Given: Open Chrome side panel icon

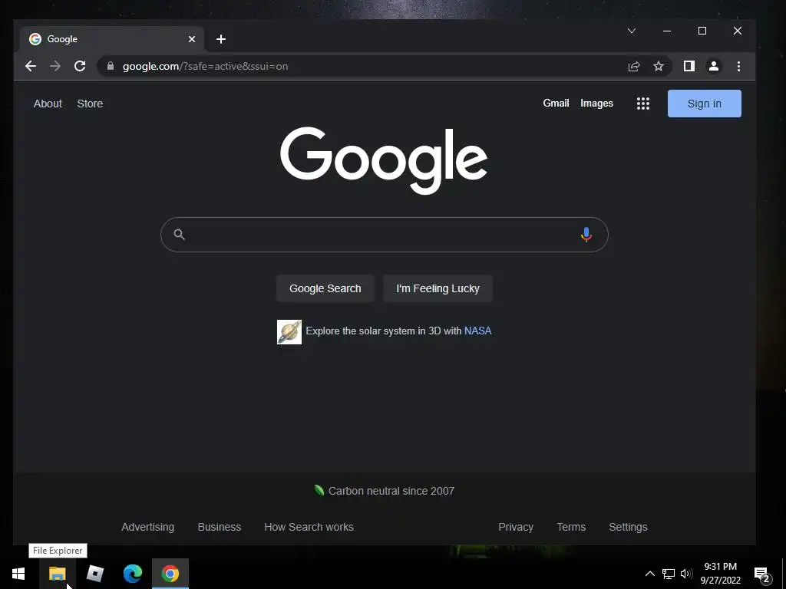Looking at the screenshot, I should [689, 66].
